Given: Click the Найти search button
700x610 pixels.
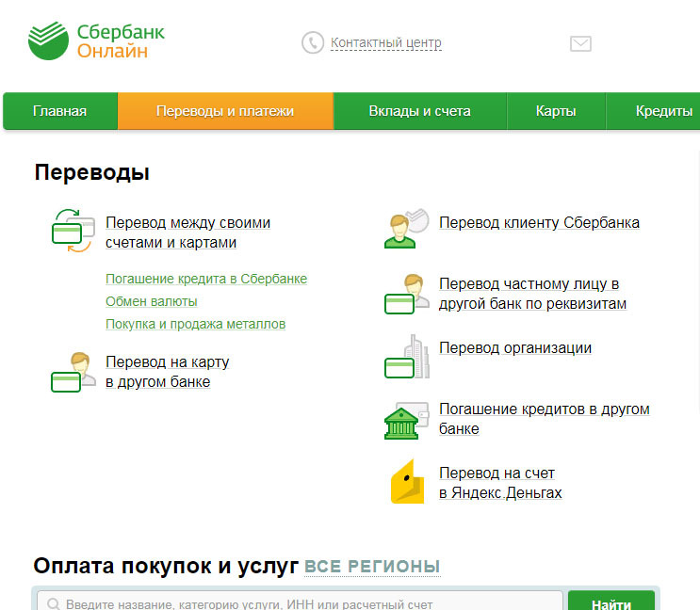Looking at the screenshot, I should pos(611,602).
